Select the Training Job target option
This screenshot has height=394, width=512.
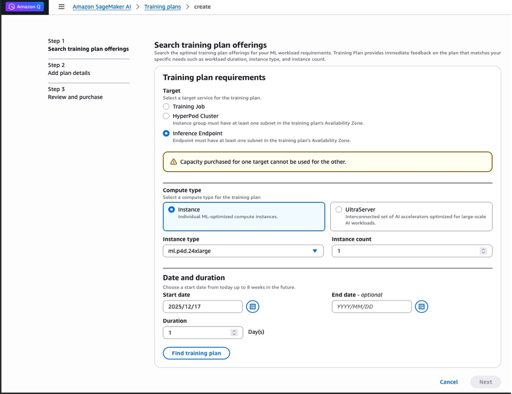166,106
